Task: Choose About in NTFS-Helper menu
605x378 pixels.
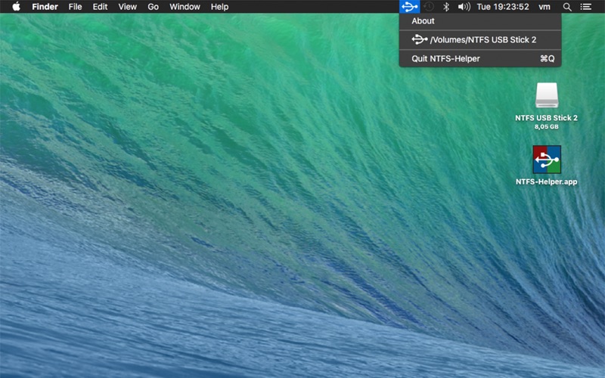Action: click(x=480, y=21)
